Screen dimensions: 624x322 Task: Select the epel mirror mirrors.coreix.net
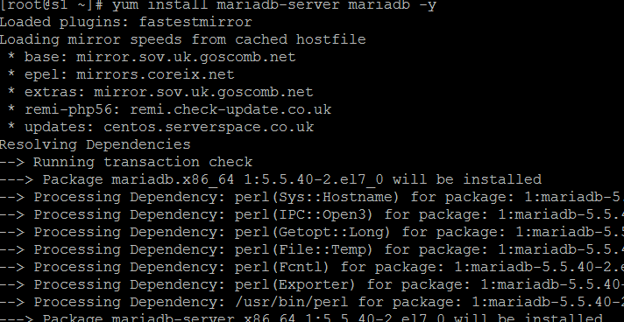click(x=155, y=74)
